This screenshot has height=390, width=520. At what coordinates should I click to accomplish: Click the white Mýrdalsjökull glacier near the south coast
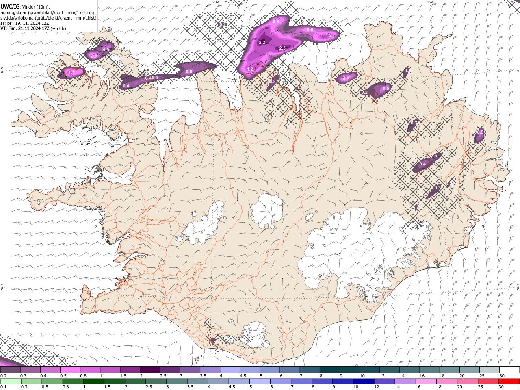point(255,335)
